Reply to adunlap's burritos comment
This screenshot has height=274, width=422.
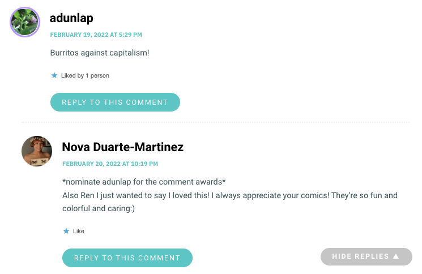pyautogui.click(x=115, y=102)
